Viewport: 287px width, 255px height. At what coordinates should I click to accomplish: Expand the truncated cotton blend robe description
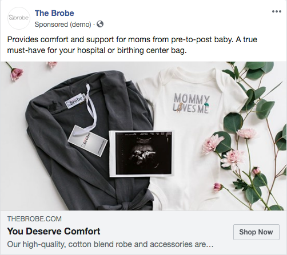point(110,244)
